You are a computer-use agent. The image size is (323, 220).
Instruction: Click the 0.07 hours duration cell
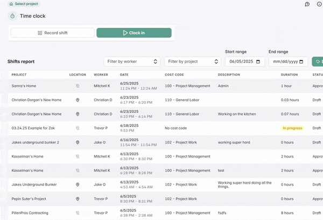(x=290, y=114)
